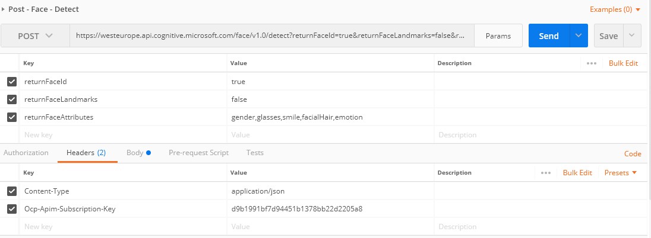This screenshot has width=651, height=238.
Task: Click the request URL input field
Action: (273, 36)
